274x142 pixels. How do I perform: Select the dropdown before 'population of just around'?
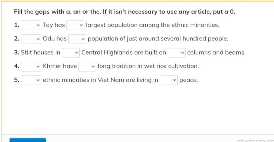point(77,39)
